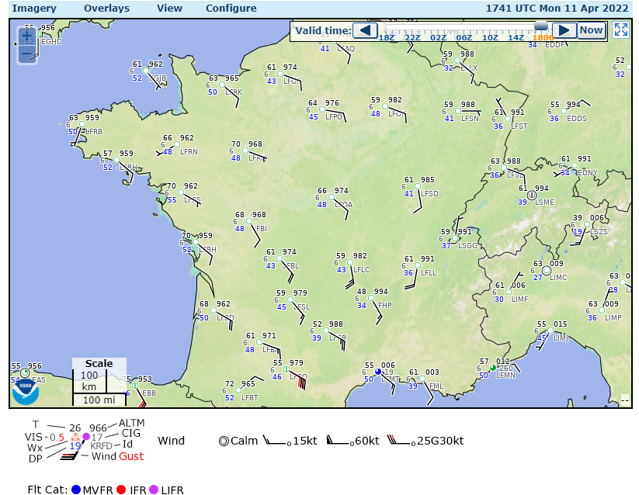Screen dimensions: 639x495
Task: Open the Imagery dropdown menu
Action: coord(35,8)
